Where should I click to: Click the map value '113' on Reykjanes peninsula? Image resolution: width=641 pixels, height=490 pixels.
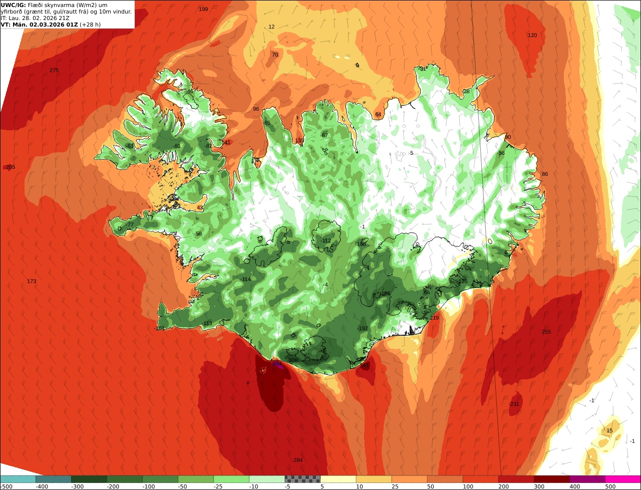tap(208, 323)
